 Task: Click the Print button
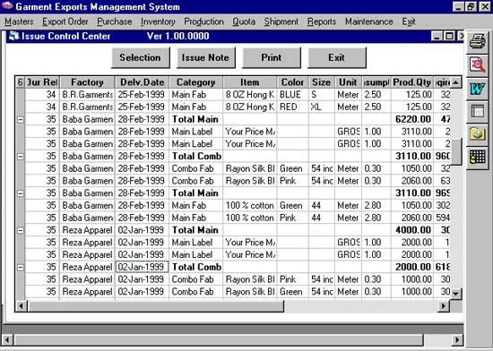(272, 58)
